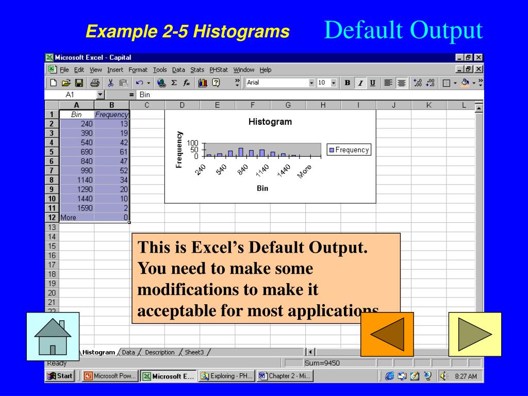Click the Microsoft Excel taskbar button

(x=169, y=376)
